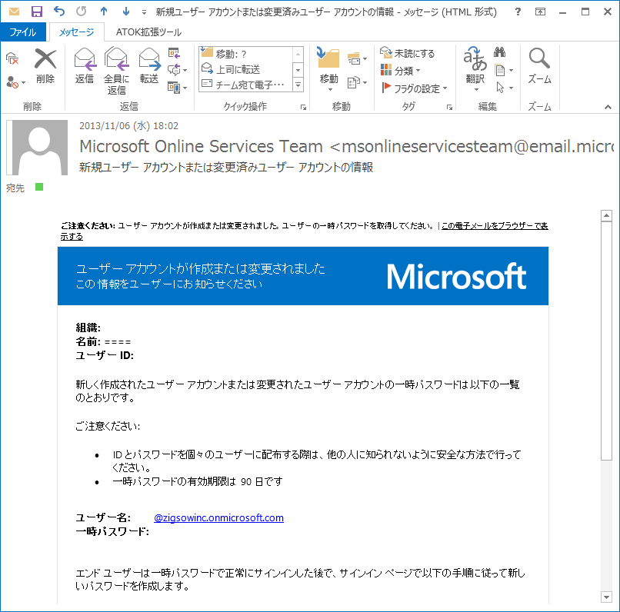620x612 pixels.
Task: Select the メッセージ ribbon tab
Action: pos(76,32)
